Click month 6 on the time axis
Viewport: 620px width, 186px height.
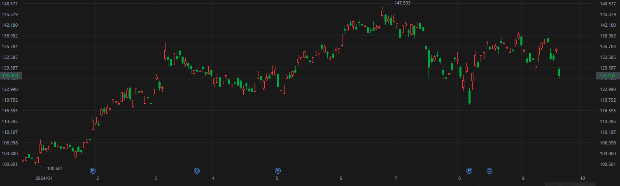coord(341,178)
